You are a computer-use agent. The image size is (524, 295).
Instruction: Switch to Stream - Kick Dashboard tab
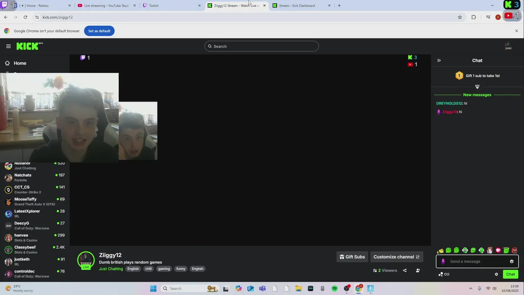coord(301,6)
